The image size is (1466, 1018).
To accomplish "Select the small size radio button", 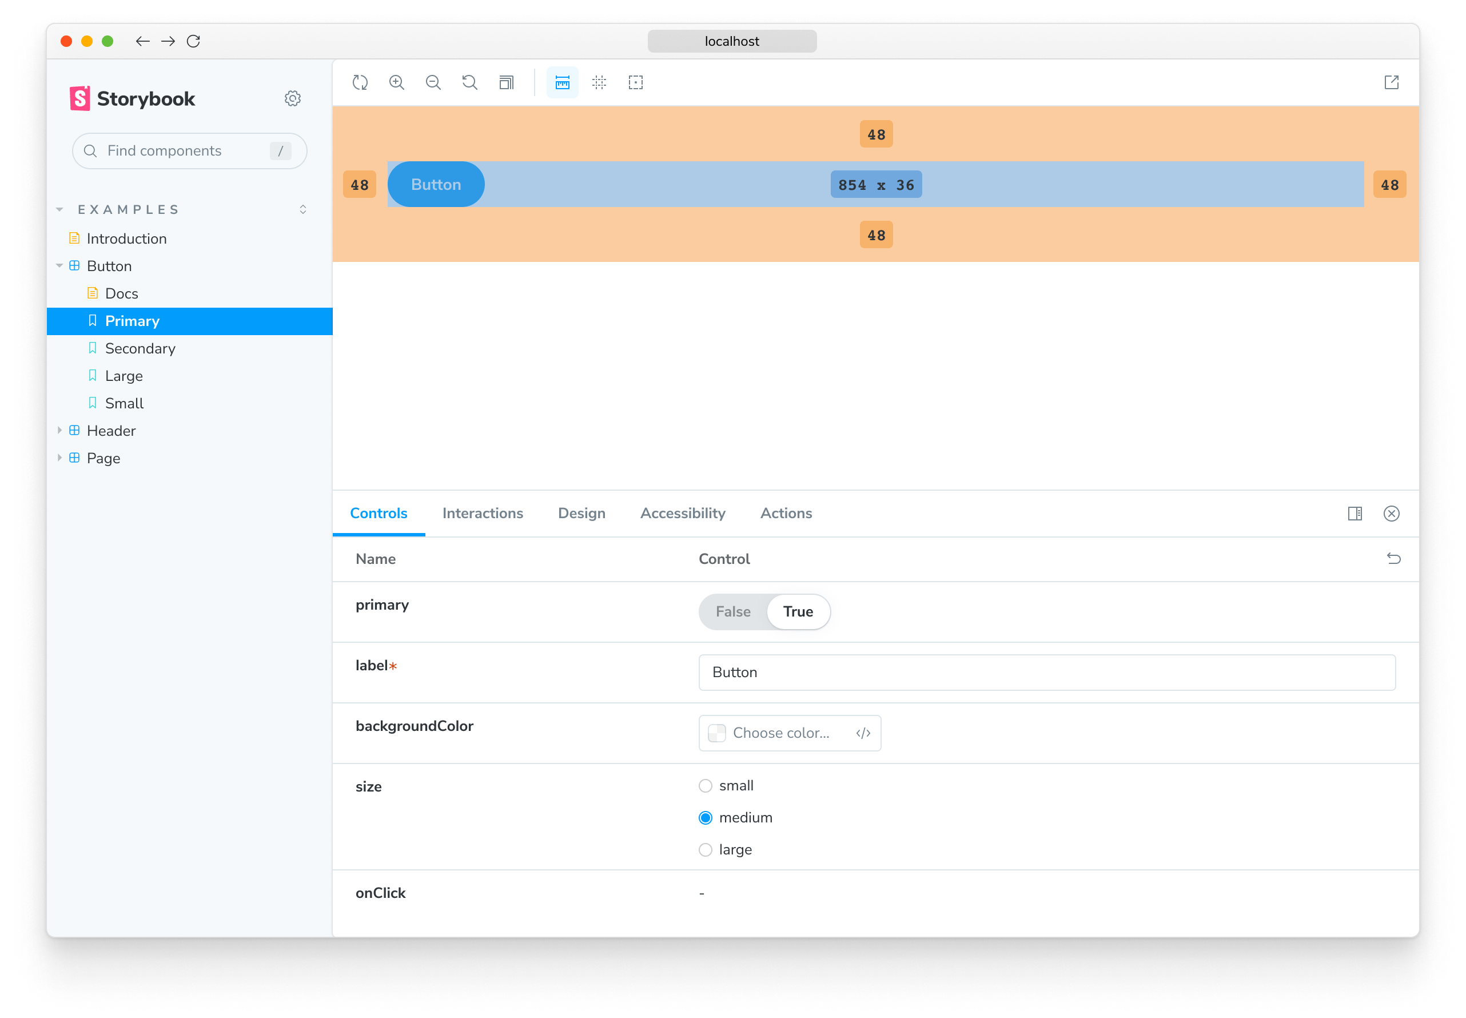I will coord(705,786).
